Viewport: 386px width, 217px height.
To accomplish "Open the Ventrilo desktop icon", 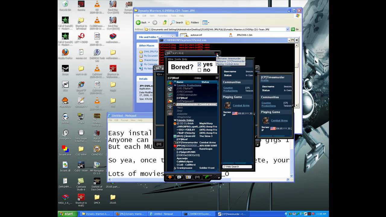I will [x=65, y=118].
